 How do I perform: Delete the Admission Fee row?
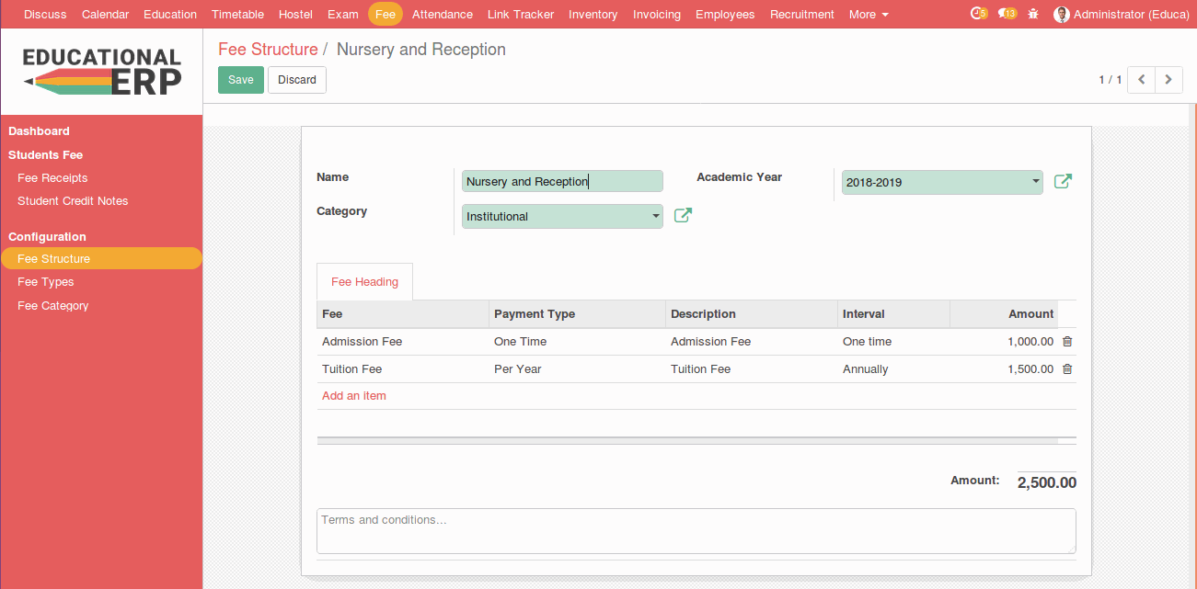[1067, 342]
